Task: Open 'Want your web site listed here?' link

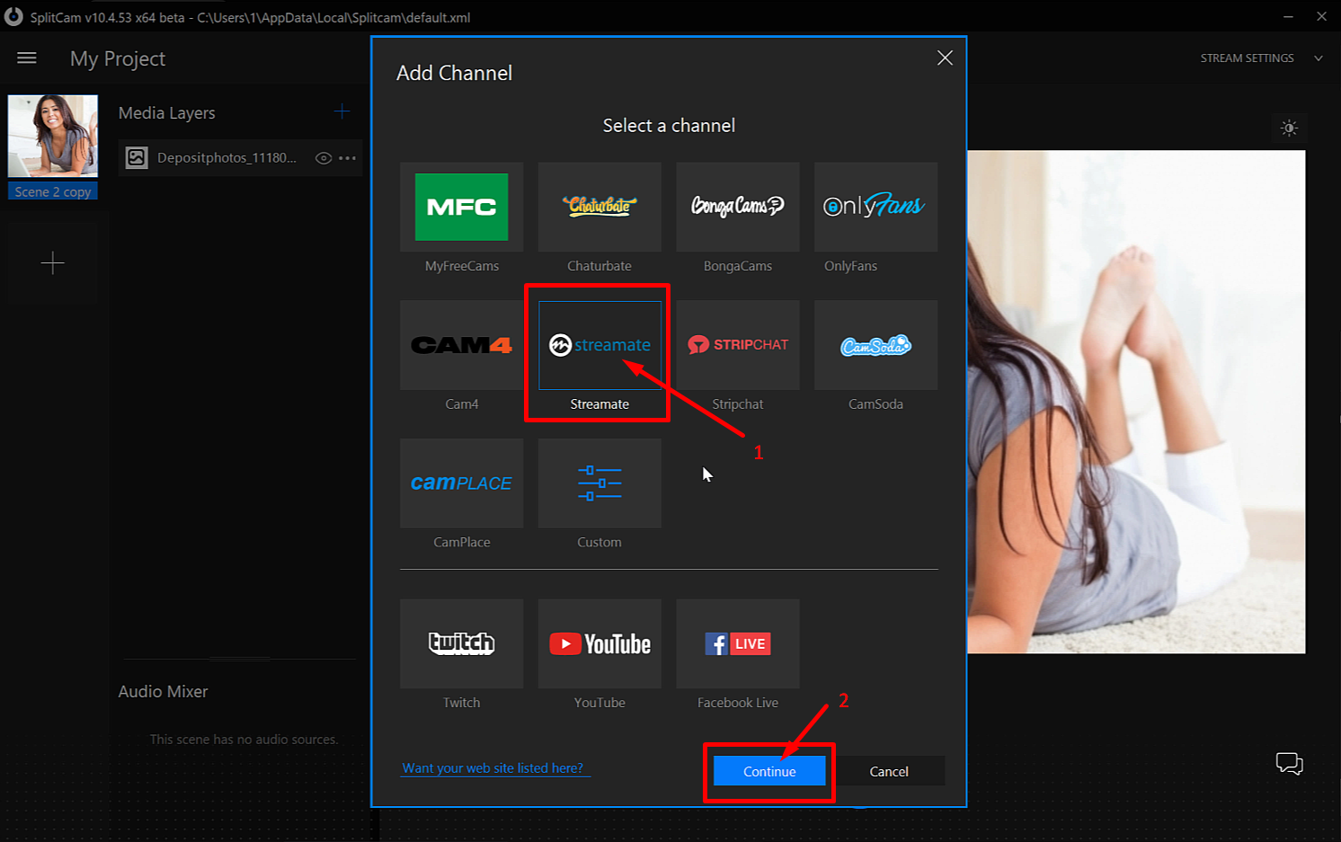Action: pyautogui.click(x=493, y=768)
